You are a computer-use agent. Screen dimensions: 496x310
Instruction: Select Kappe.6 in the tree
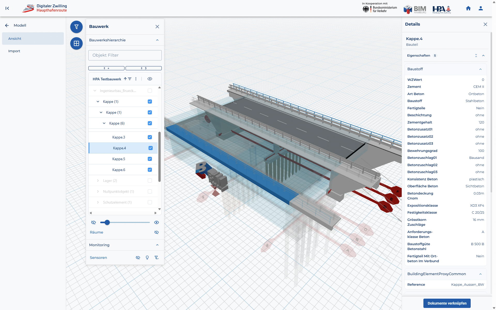tap(119, 170)
